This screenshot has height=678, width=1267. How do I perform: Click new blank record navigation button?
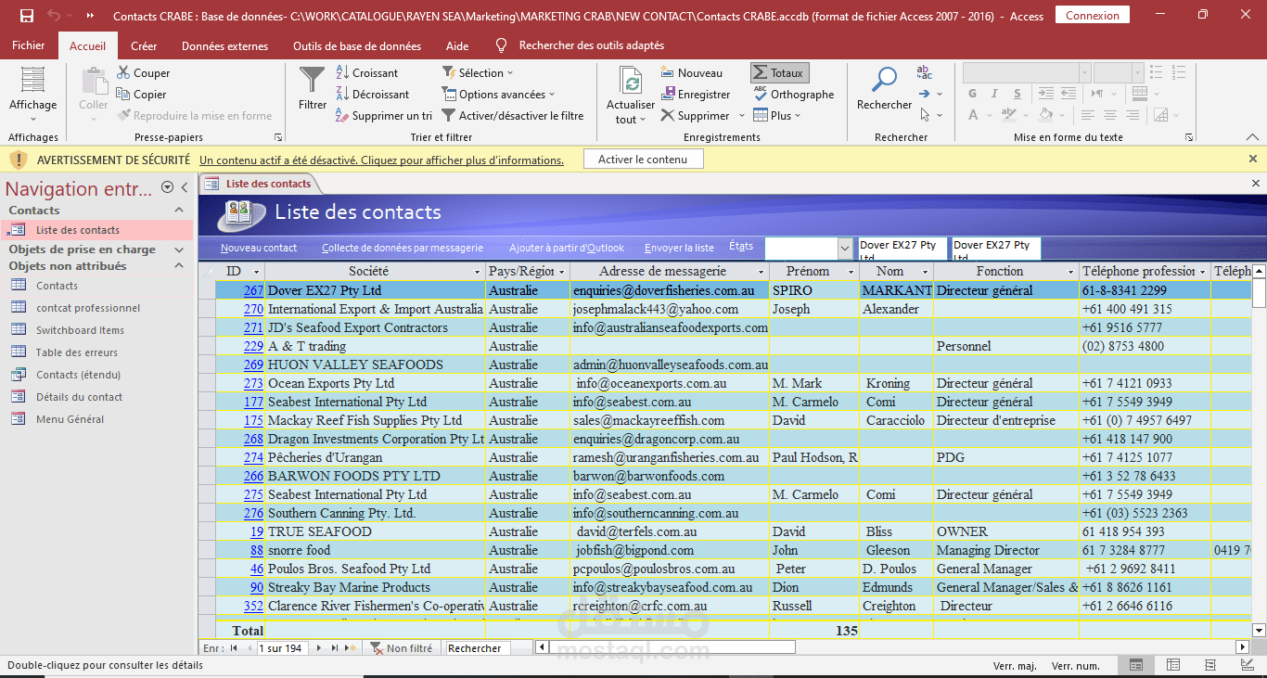pyautogui.click(x=350, y=648)
